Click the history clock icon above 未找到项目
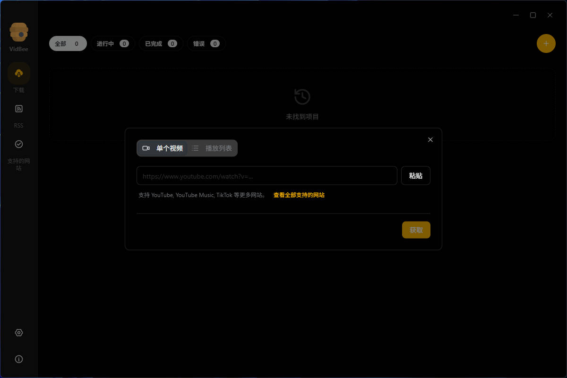 302,96
